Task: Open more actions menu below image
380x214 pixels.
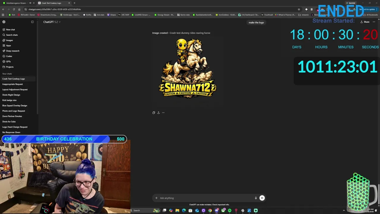Action: (x=163, y=113)
